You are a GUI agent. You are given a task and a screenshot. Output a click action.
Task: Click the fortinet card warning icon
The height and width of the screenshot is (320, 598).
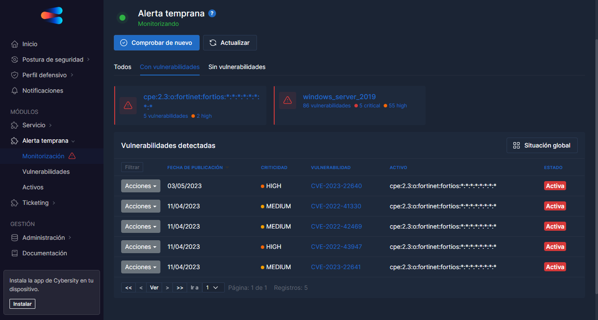click(x=128, y=105)
